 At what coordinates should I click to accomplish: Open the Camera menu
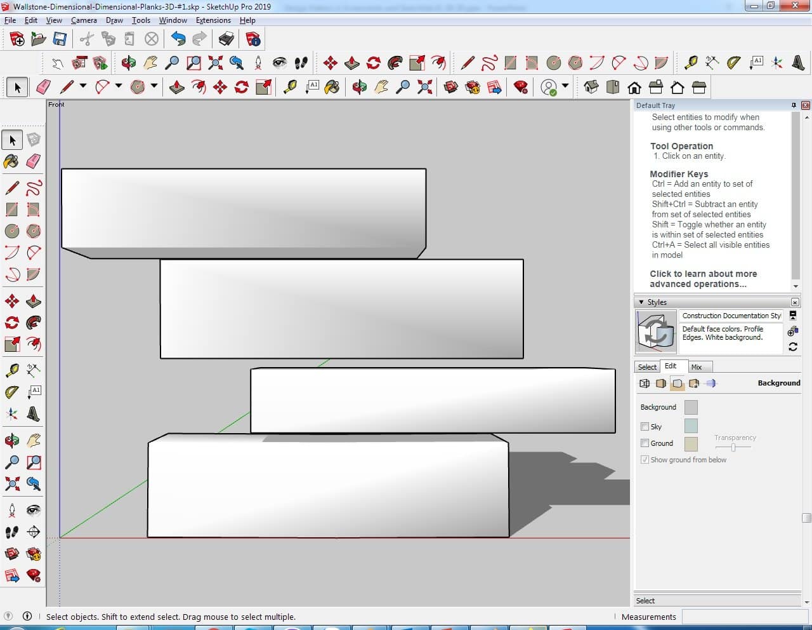coord(84,20)
